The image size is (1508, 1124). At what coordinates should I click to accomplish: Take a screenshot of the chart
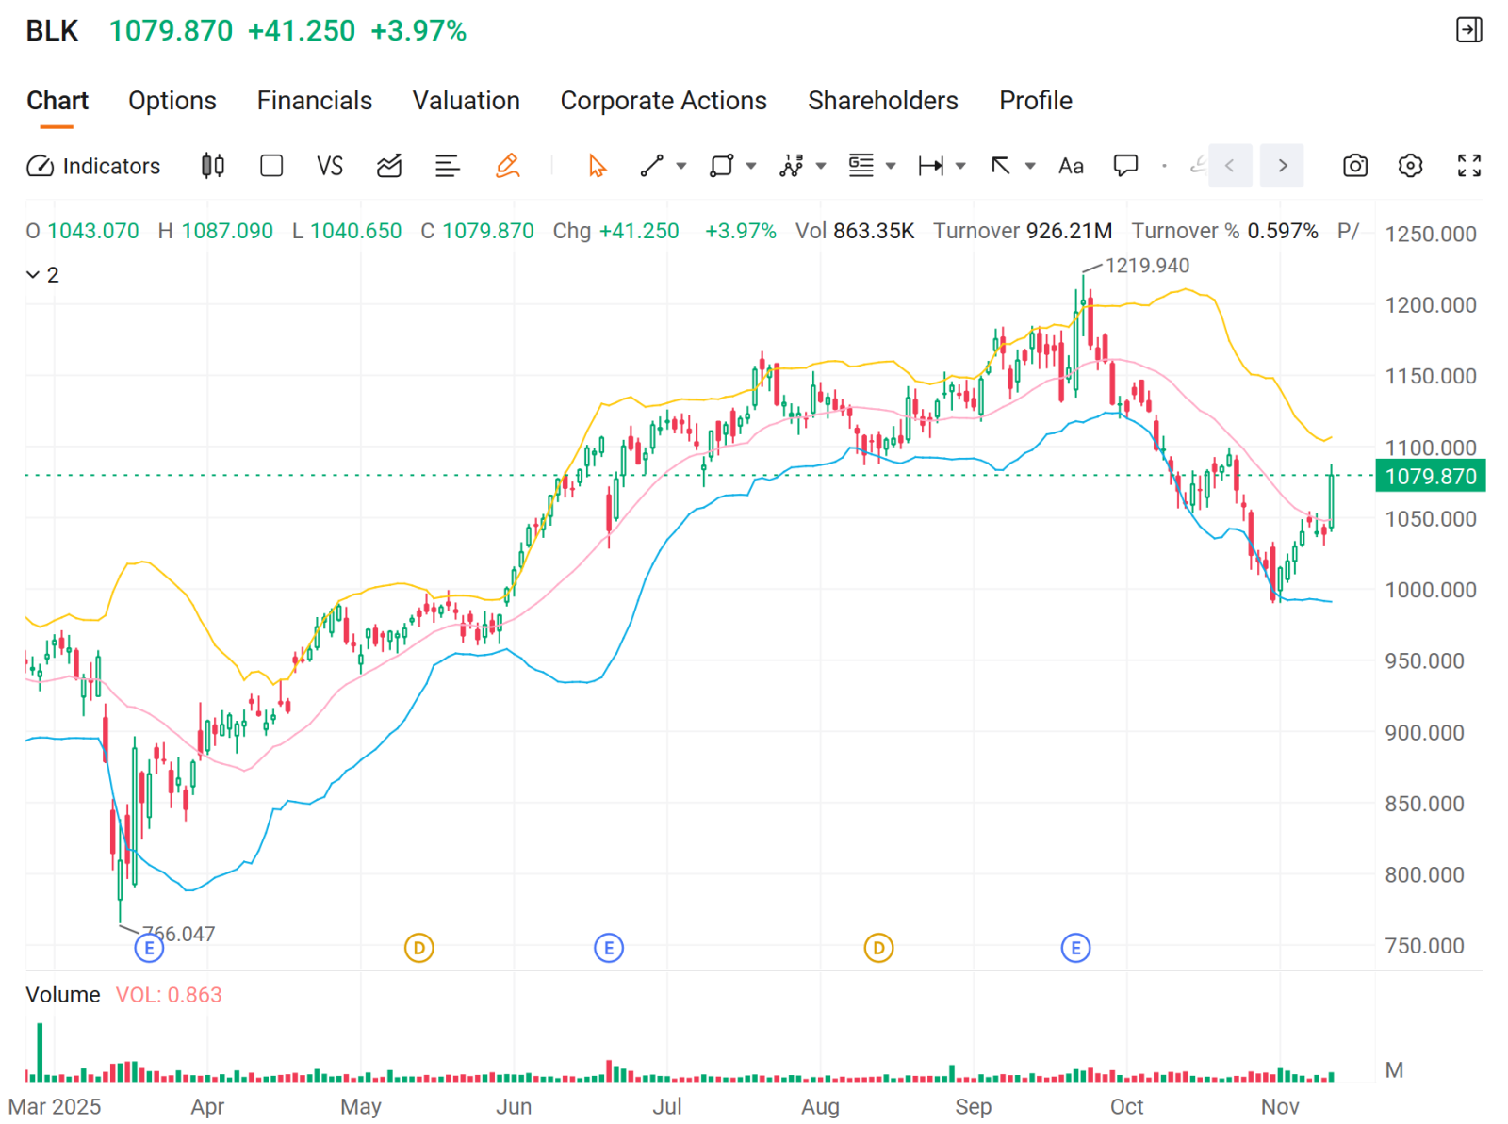(1354, 166)
